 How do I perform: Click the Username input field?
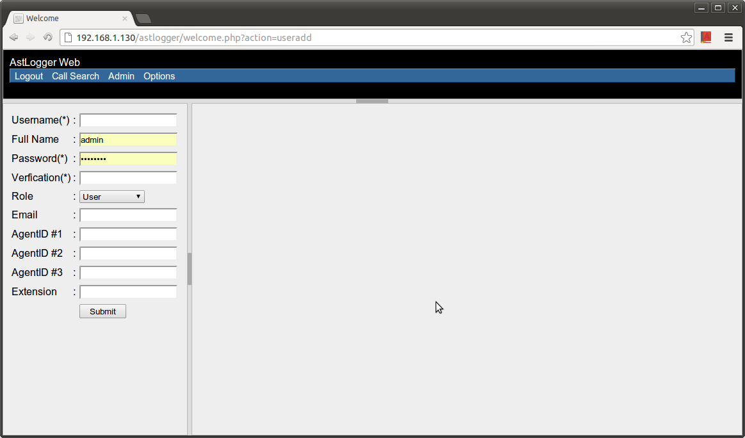[127, 120]
